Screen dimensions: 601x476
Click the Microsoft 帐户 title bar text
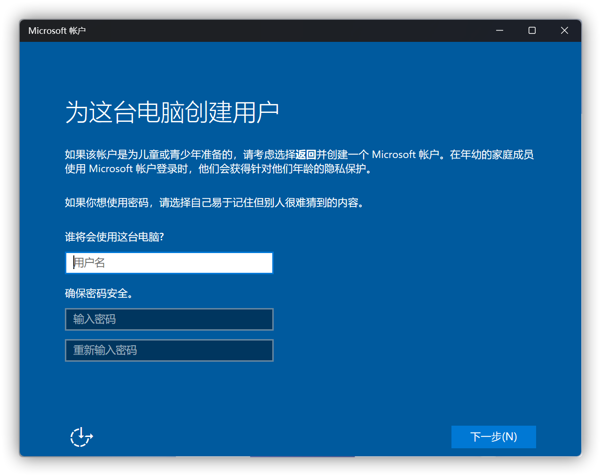(x=57, y=31)
